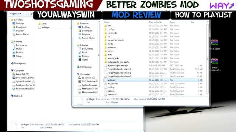This screenshot has height=132, width=236.
Task: Open the saves folder in front window
Action: (x=110, y=51)
